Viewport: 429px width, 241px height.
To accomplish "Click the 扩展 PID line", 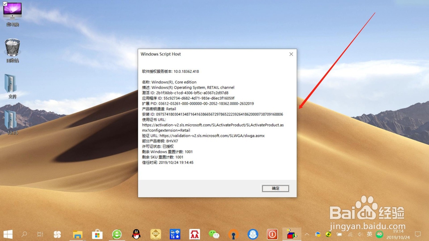I will coord(198,104).
